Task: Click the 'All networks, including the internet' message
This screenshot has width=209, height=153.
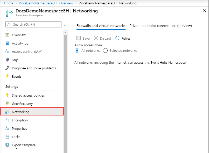Action: 130,62
